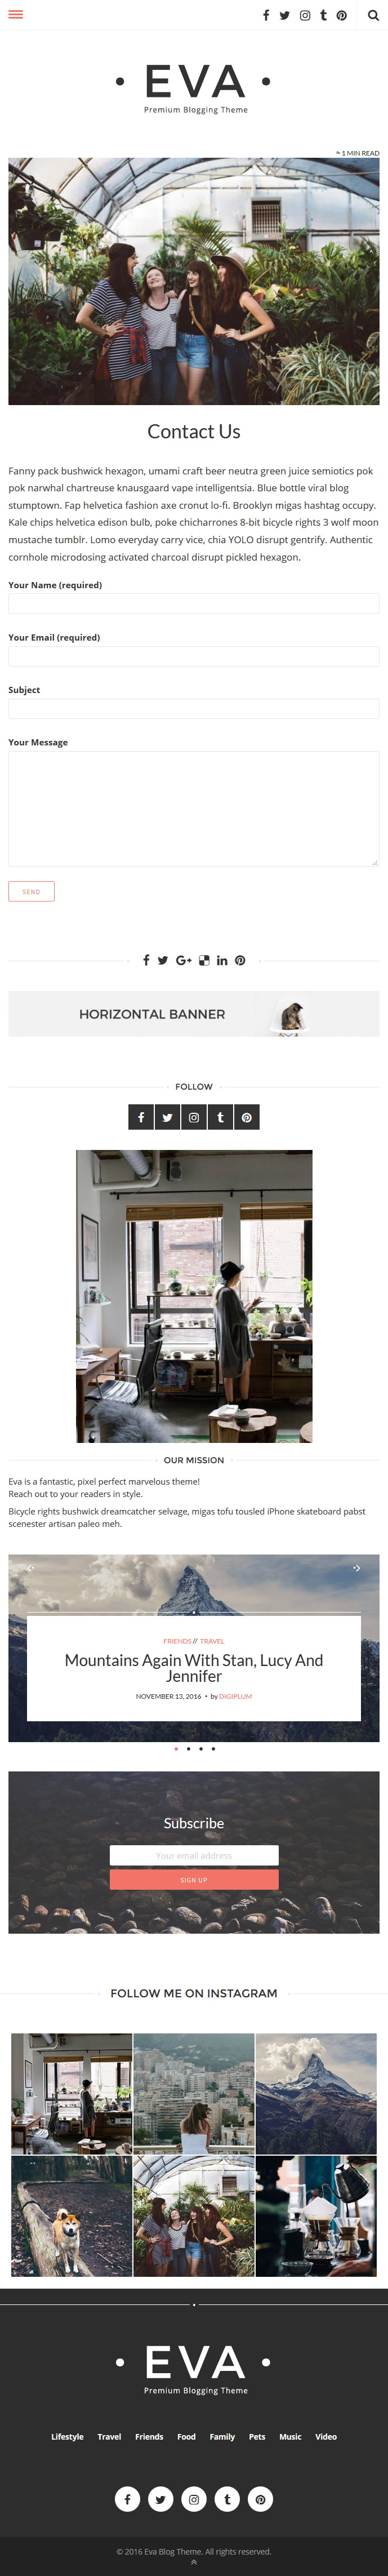Open Travel in footer menu
388x2576 pixels.
click(109, 2436)
